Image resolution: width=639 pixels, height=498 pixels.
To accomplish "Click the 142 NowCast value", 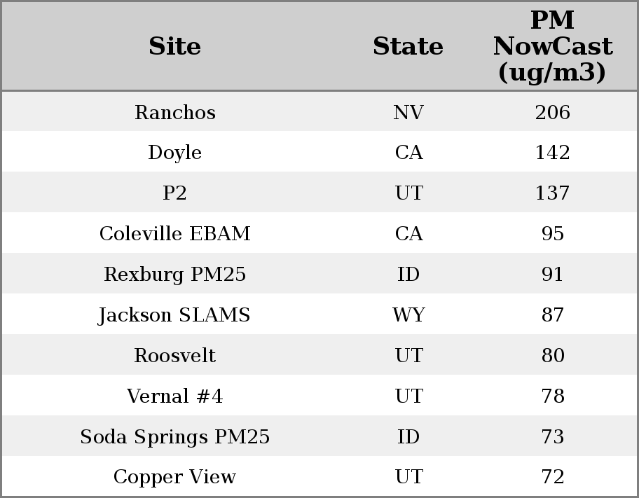I will [x=552, y=153].
